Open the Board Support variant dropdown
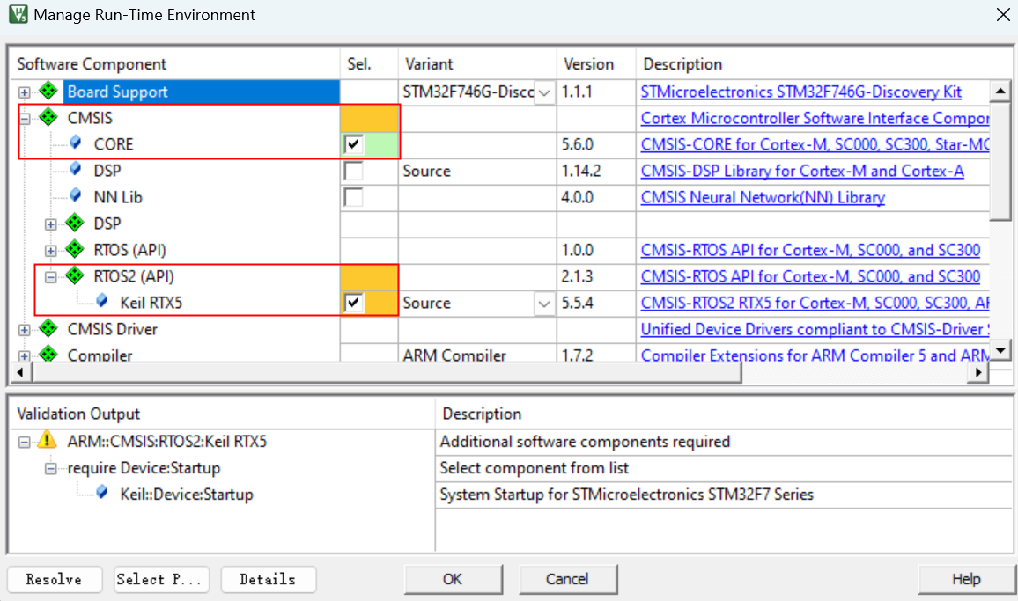 click(545, 92)
